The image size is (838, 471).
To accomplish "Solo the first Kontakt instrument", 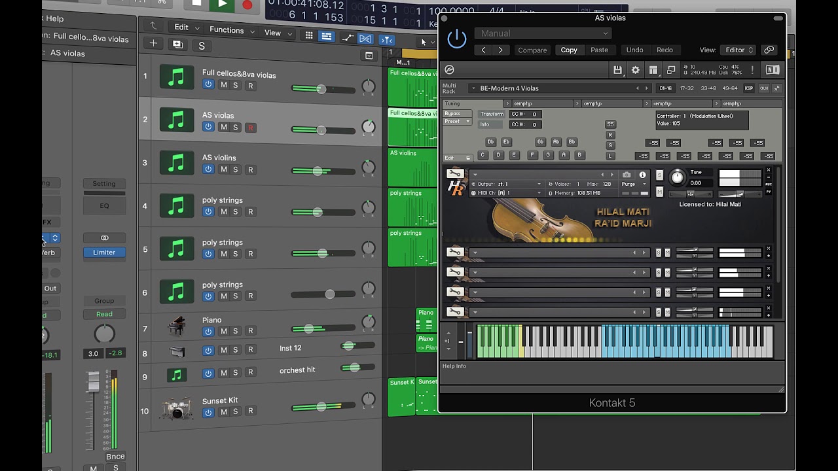I will click(x=659, y=175).
